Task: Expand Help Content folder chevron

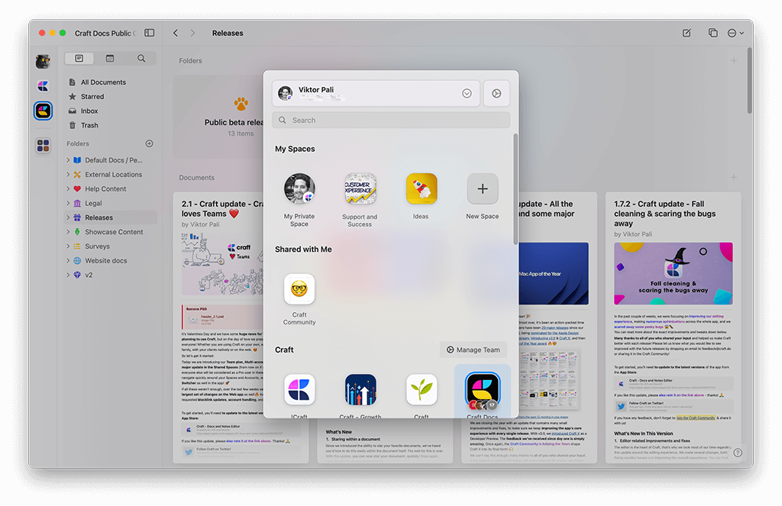Action: pyautogui.click(x=68, y=189)
